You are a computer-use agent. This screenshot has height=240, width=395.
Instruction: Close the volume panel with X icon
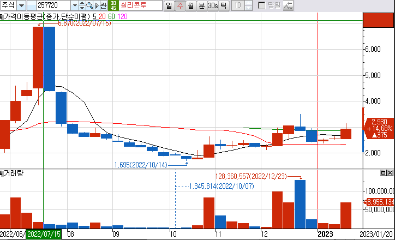tap(390, 173)
